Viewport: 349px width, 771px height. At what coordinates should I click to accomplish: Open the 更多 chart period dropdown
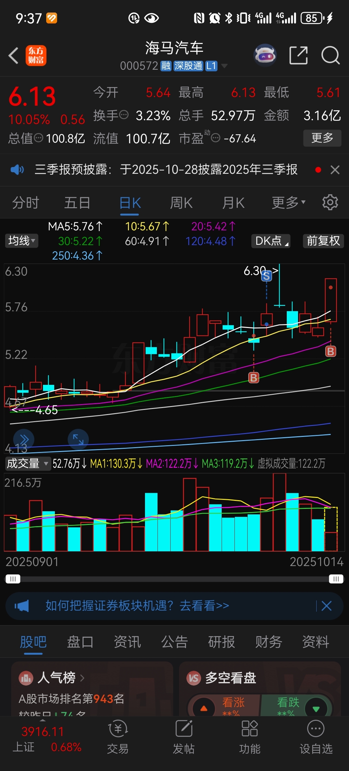(x=288, y=203)
